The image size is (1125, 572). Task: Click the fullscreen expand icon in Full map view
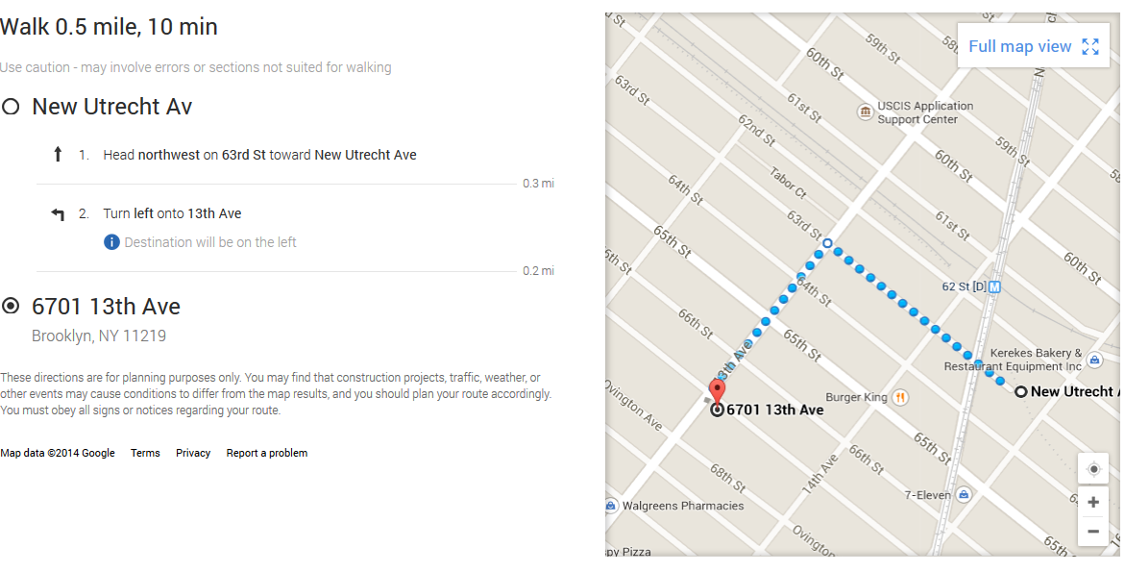click(1090, 47)
